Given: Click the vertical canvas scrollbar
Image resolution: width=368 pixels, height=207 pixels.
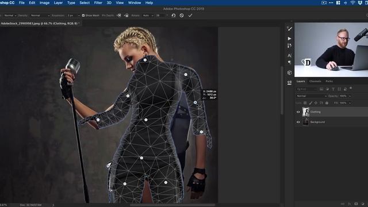Looking at the screenshot, I should coord(282,90).
